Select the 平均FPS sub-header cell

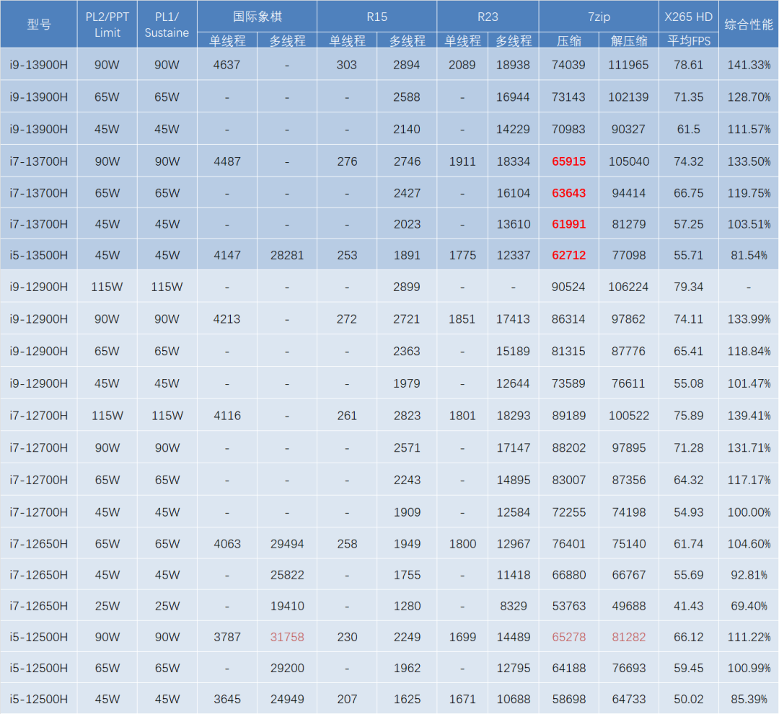coord(688,40)
